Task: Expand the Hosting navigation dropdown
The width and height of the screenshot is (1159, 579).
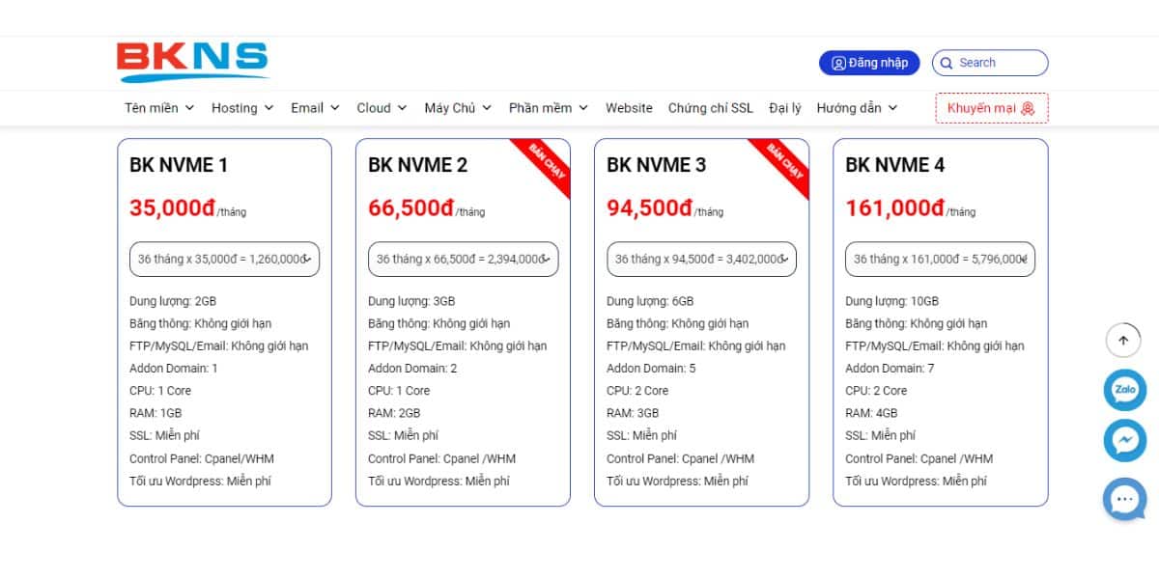Action: (241, 108)
